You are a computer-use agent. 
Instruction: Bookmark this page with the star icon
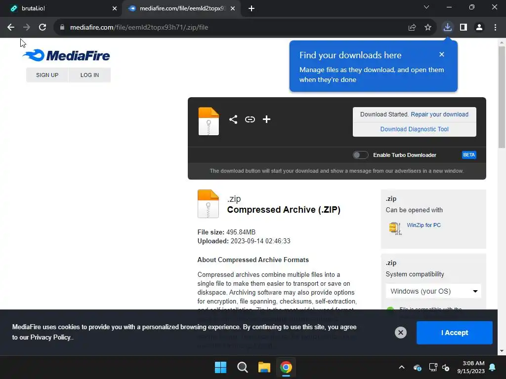pos(428,28)
